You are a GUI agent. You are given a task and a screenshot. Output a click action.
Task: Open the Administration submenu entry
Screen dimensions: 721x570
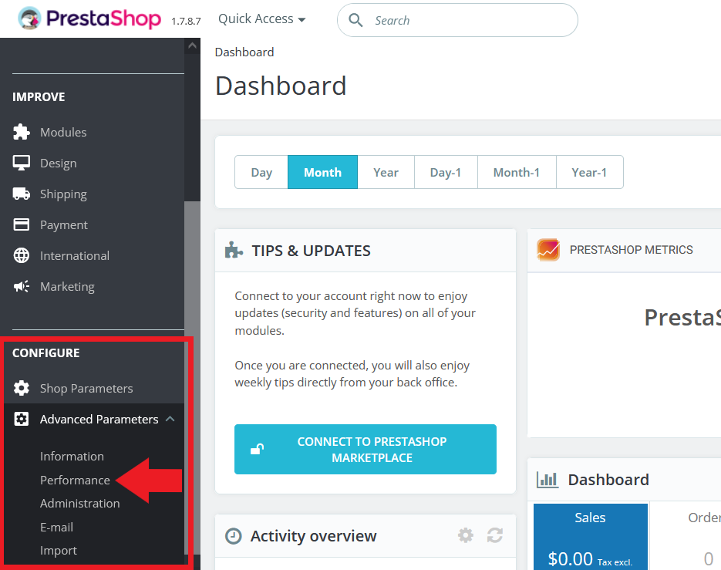click(79, 504)
